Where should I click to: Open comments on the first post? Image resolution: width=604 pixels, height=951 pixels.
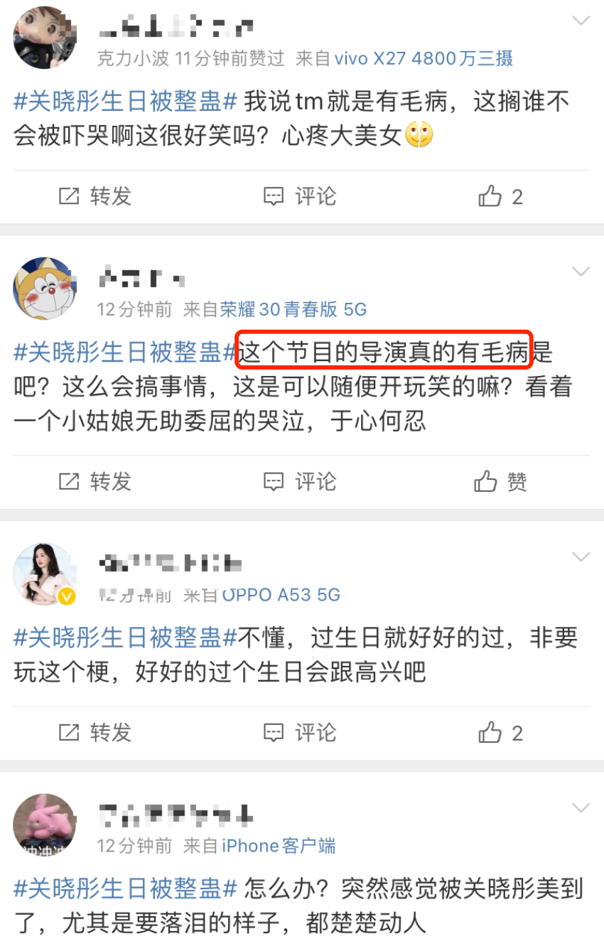click(300, 196)
